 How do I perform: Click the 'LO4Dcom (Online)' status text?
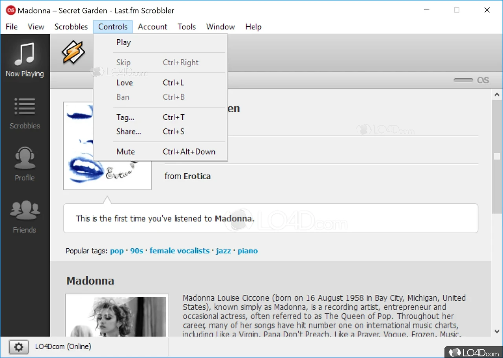pos(63,347)
